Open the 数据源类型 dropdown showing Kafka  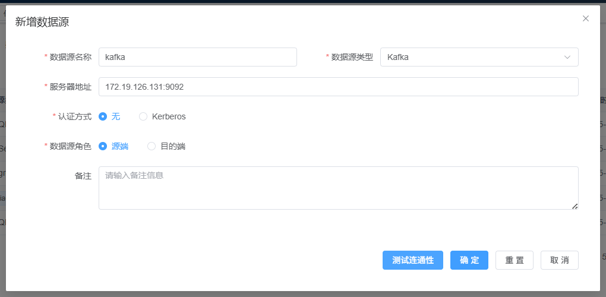pos(478,57)
